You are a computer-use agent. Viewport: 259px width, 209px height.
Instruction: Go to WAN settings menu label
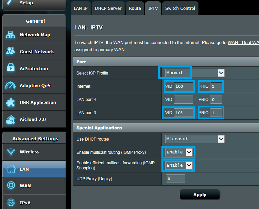pos(25,186)
